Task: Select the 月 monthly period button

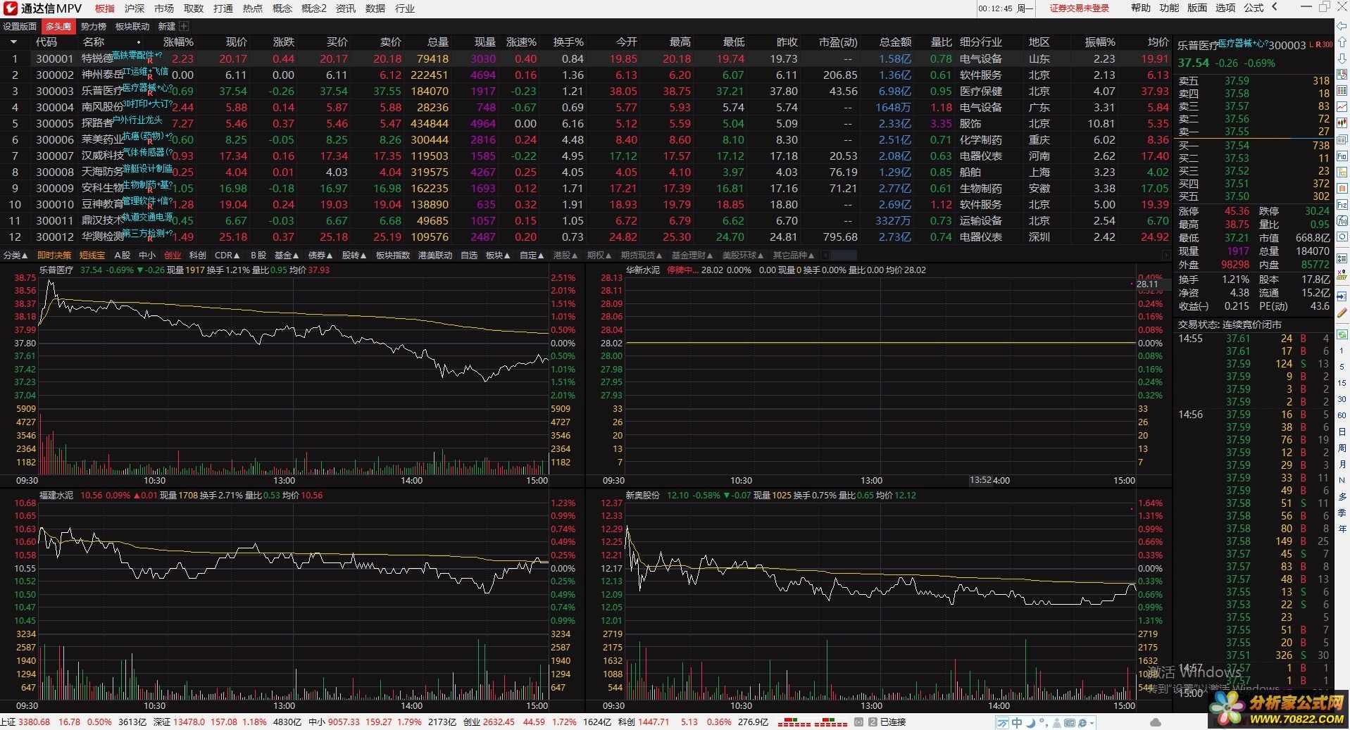Action: click(1342, 464)
